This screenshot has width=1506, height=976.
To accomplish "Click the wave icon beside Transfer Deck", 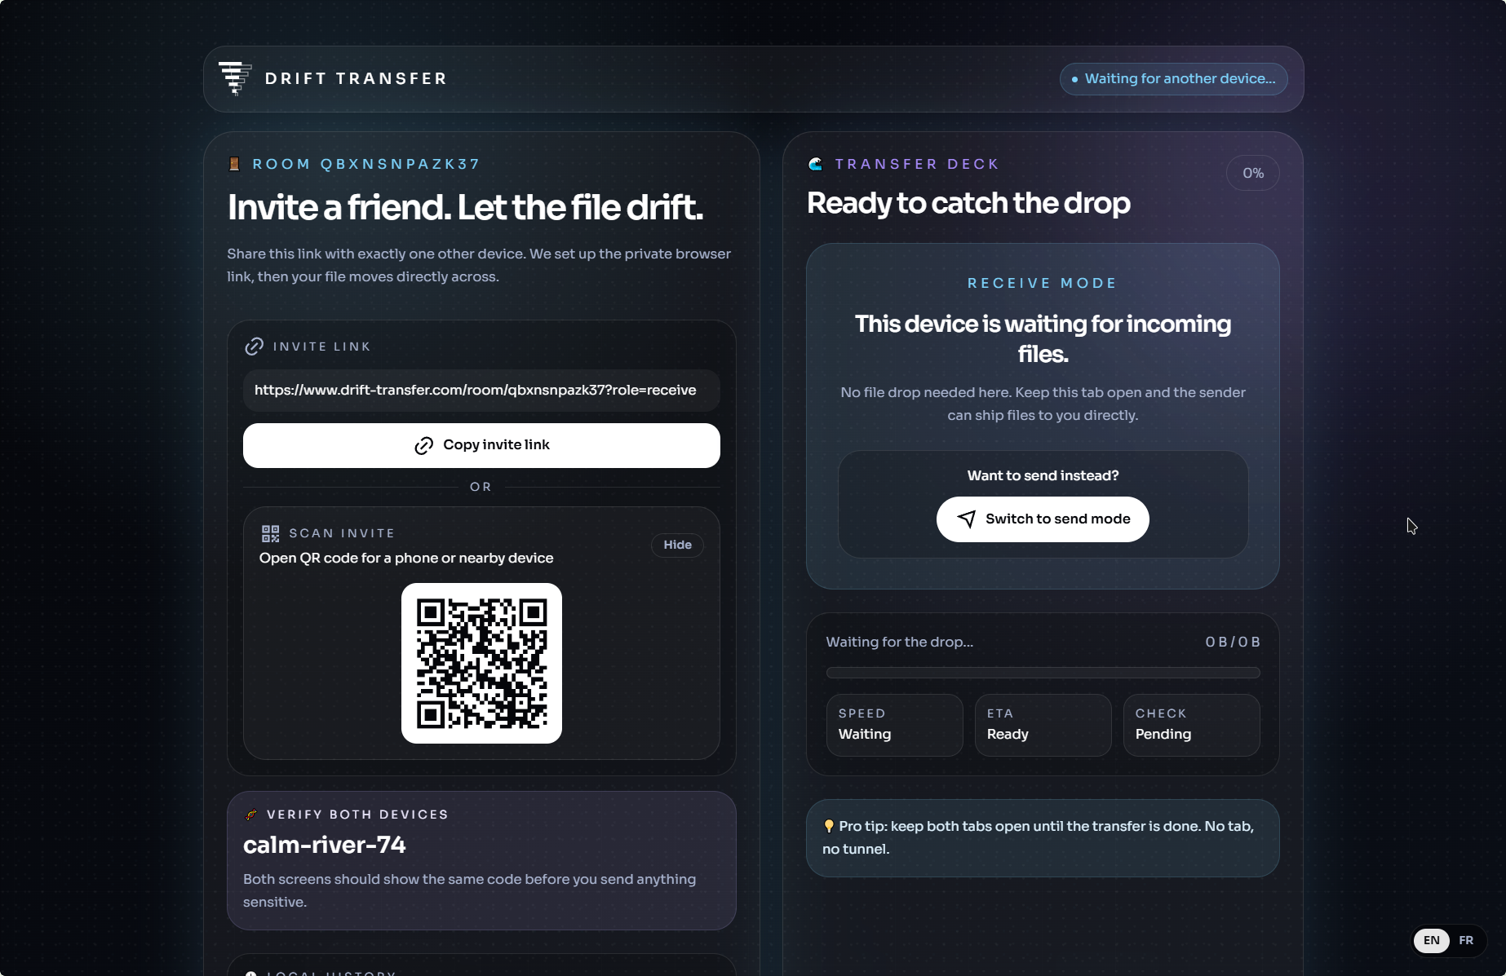I will click(x=815, y=164).
